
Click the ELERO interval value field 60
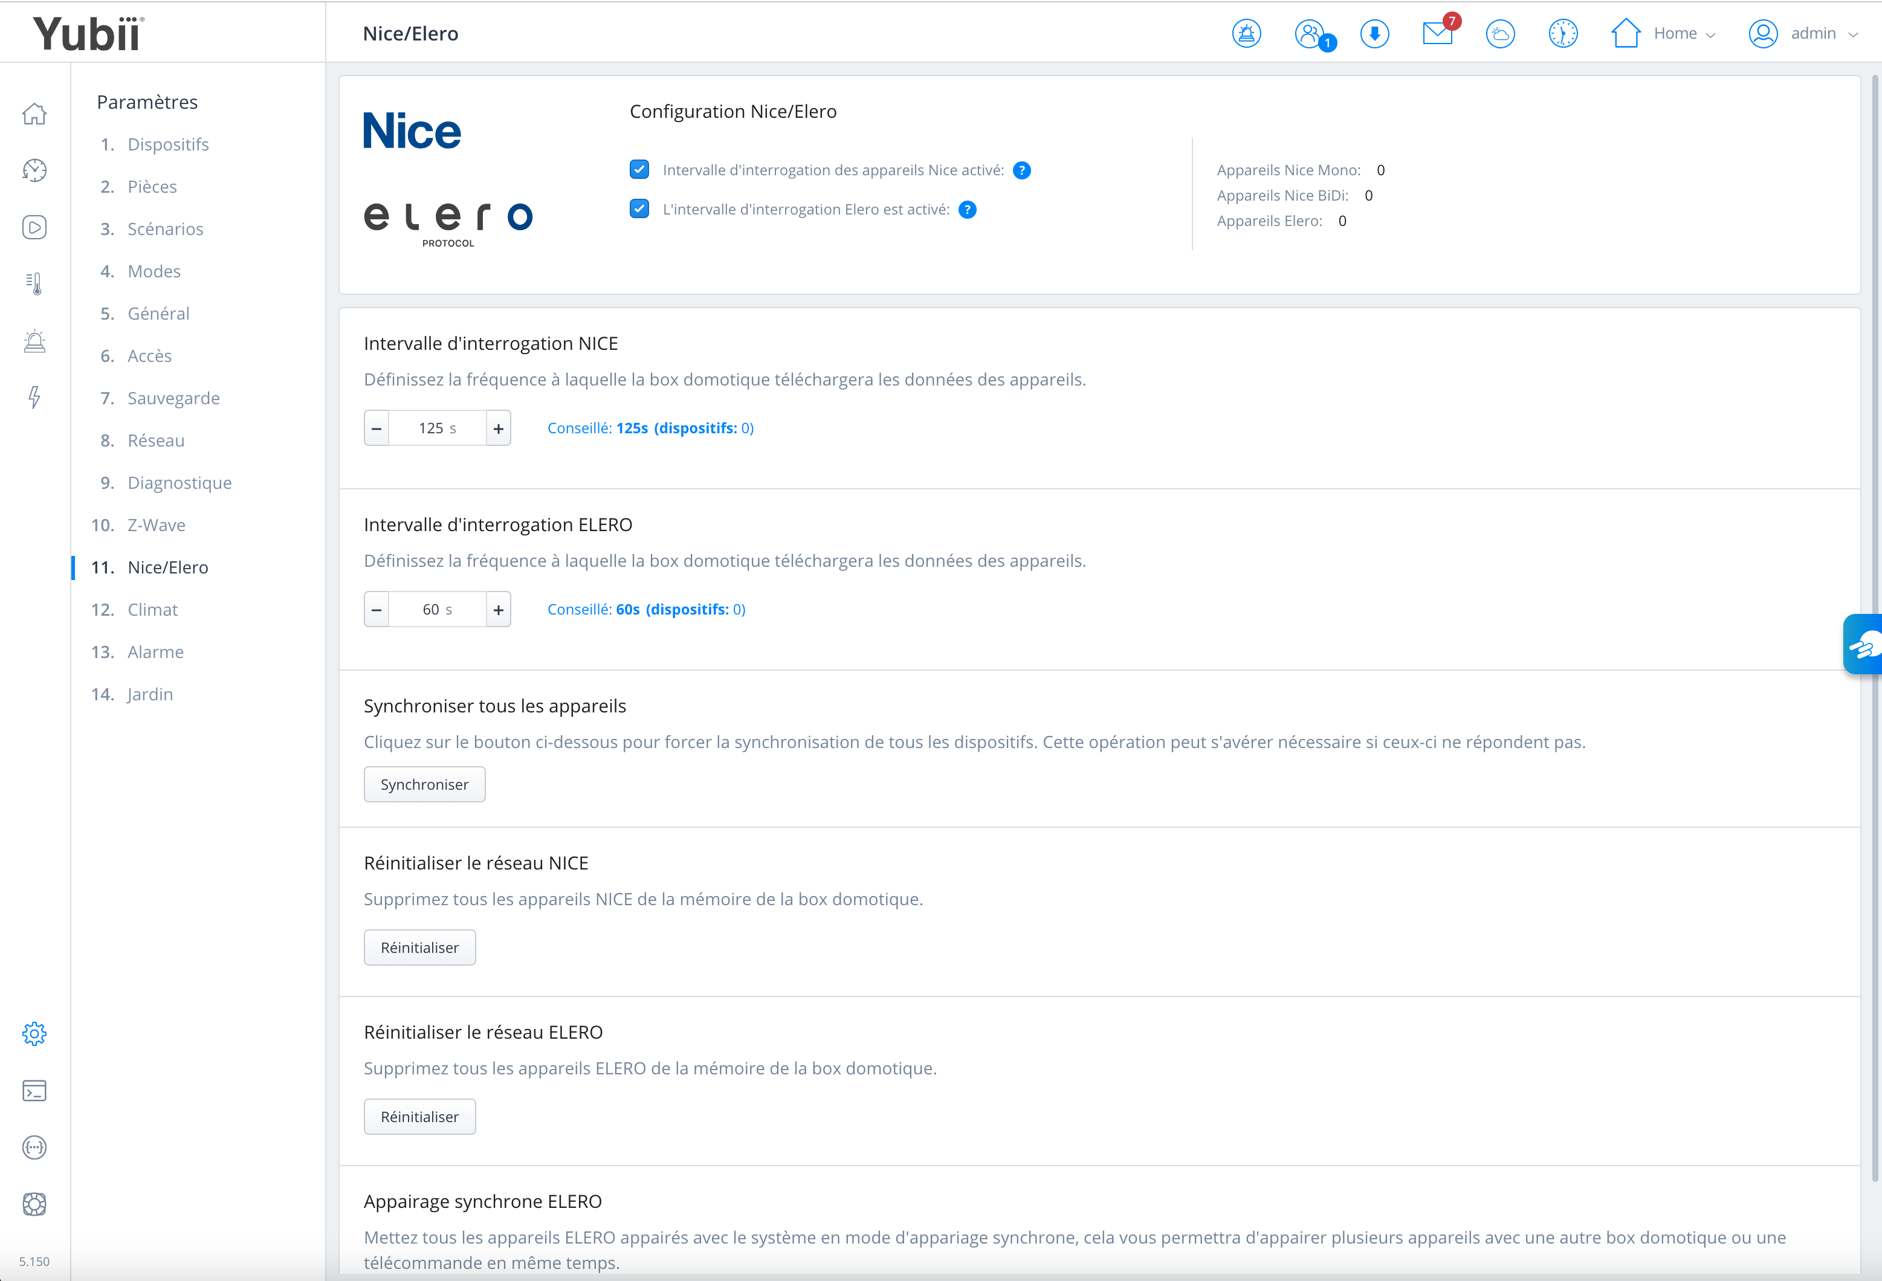pyautogui.click(x=438, y=610)
